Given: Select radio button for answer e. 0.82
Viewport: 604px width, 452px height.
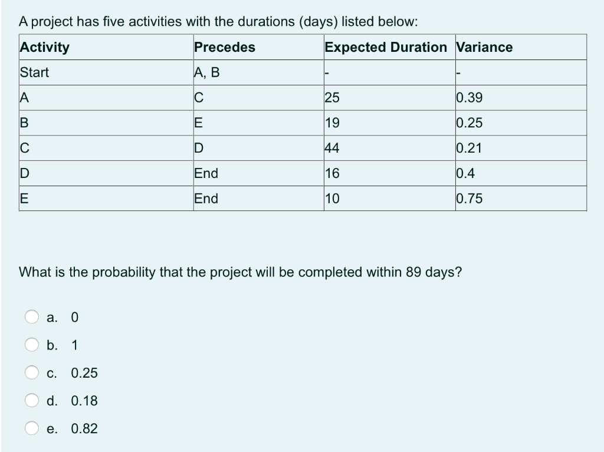Looking at the screenshot, I should (x=31, y=428).
